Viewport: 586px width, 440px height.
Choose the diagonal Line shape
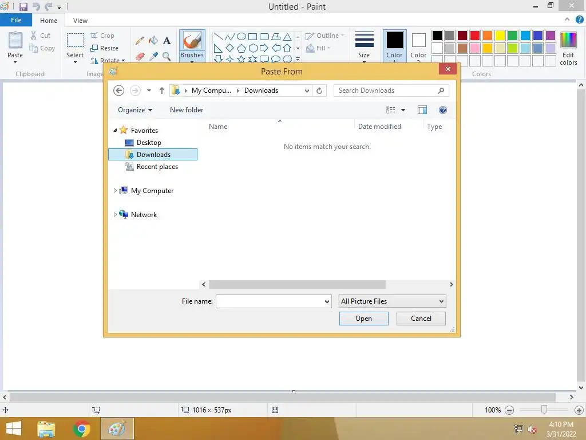[x=218, y=36]
